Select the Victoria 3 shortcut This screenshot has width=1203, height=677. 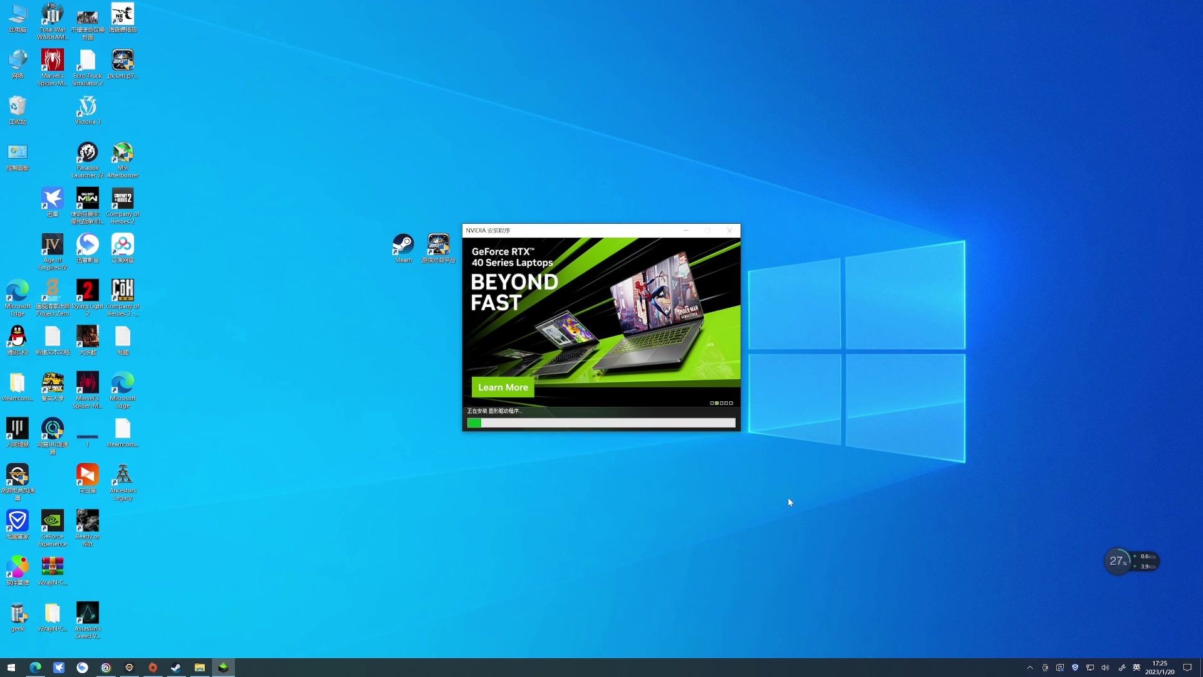88,110
